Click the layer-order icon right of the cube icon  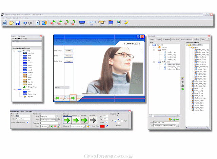point(53,23)
